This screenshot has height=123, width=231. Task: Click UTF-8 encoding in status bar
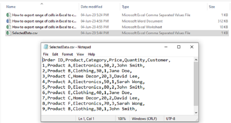pyautogui.click(x=171, y=119)
